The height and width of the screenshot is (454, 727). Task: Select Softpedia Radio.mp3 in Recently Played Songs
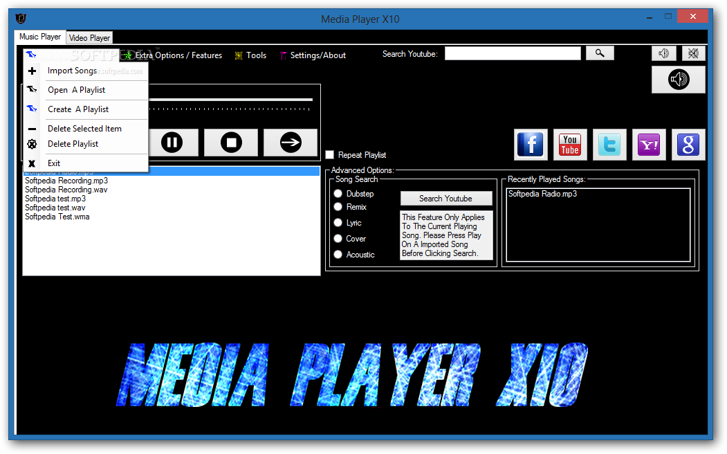click(x=542, y=194)
